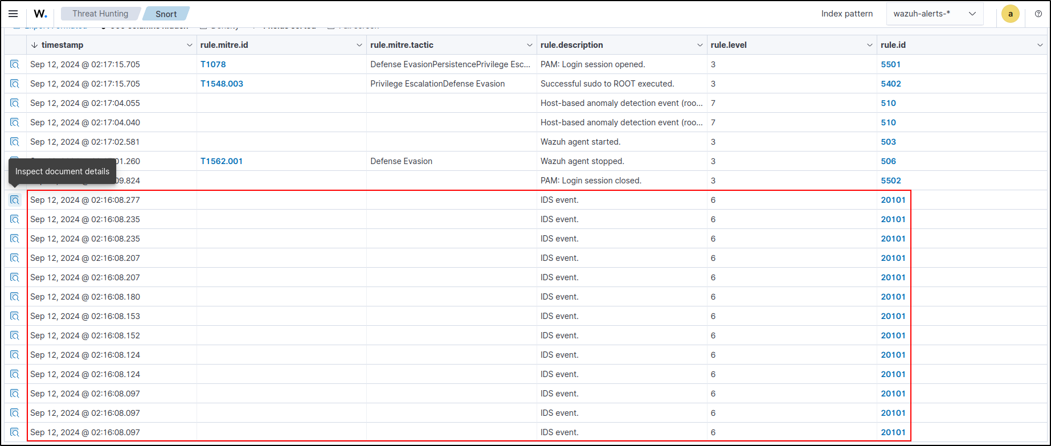Screen dimensions: 1051x446
Task: Open rule ID 503 link
Action: point(889,142)
